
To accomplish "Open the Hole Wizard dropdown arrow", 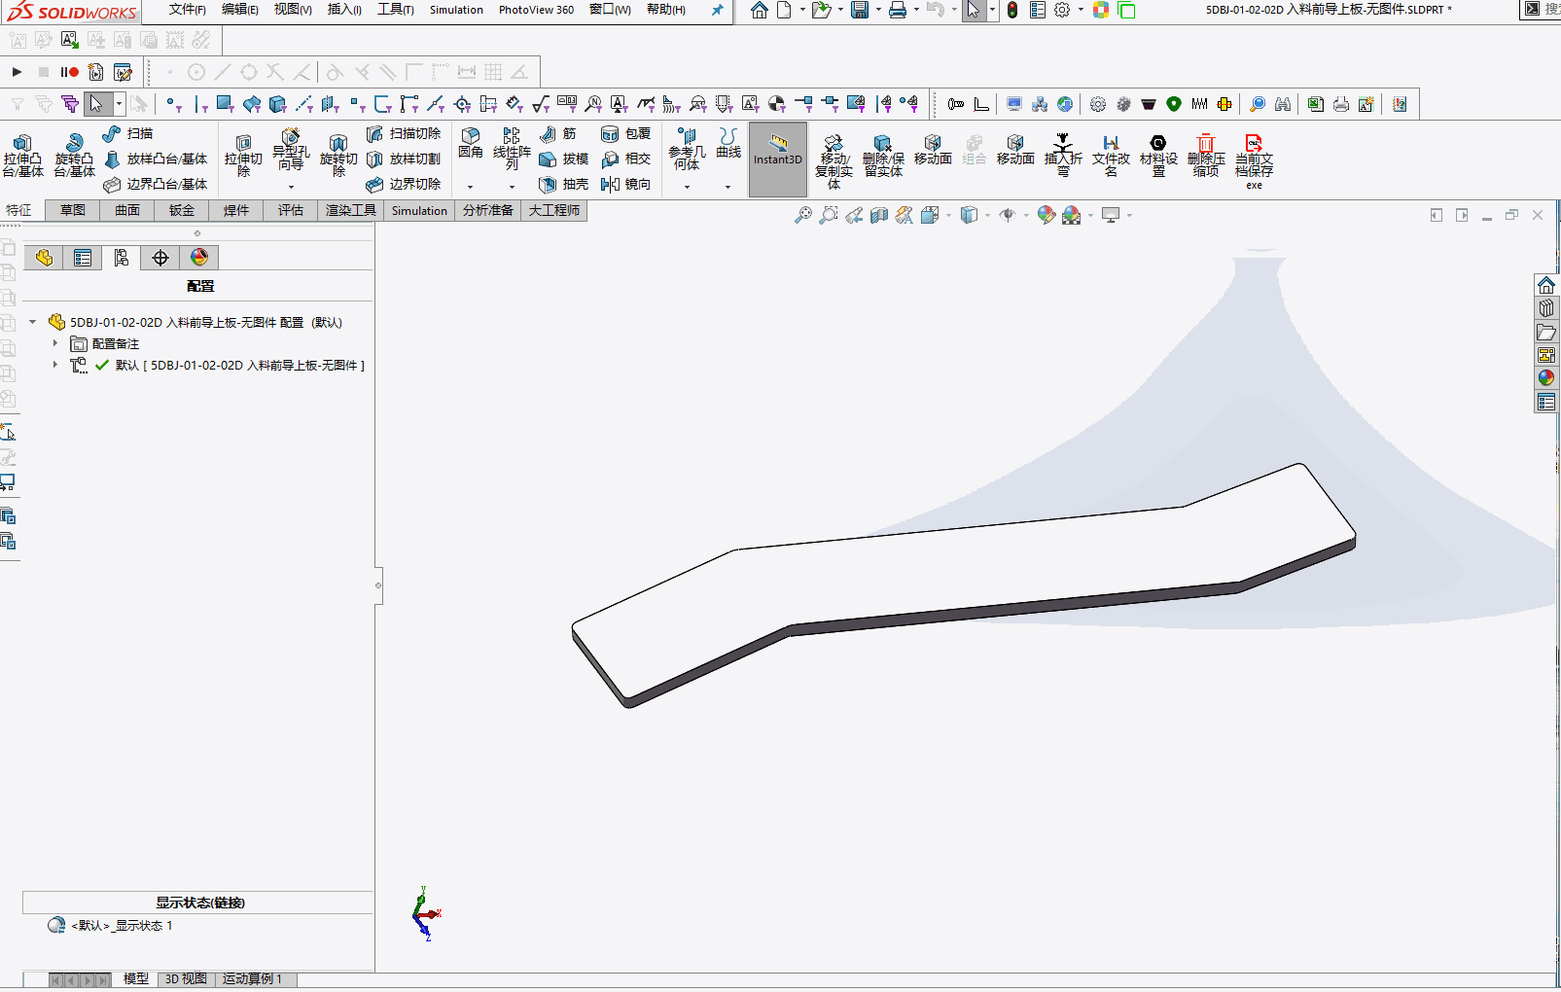I will point(291,187).
